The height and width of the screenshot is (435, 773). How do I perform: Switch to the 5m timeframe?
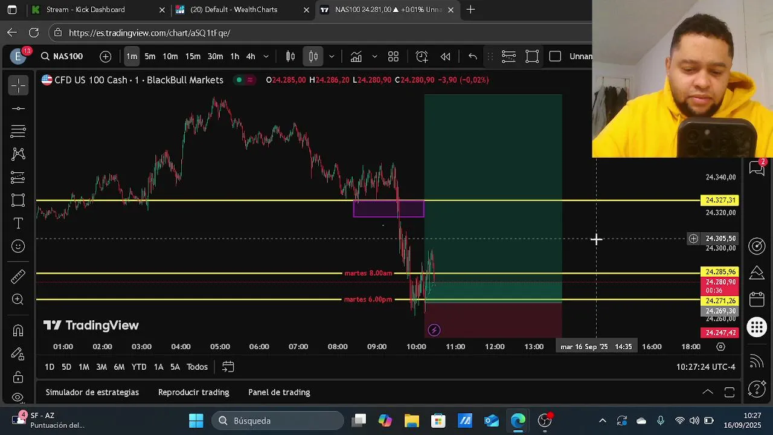(x=150, y=56)
